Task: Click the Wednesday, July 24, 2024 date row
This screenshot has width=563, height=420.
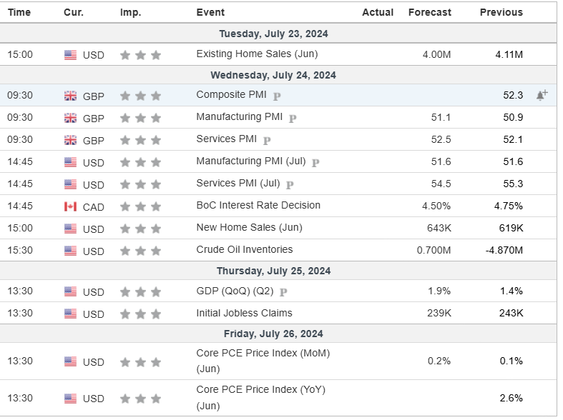Action: [x=273, y=75]
